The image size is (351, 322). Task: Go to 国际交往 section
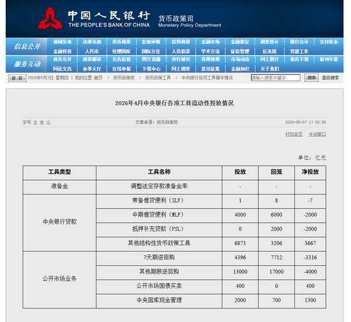pyautogui.click(x=151, y=51)
